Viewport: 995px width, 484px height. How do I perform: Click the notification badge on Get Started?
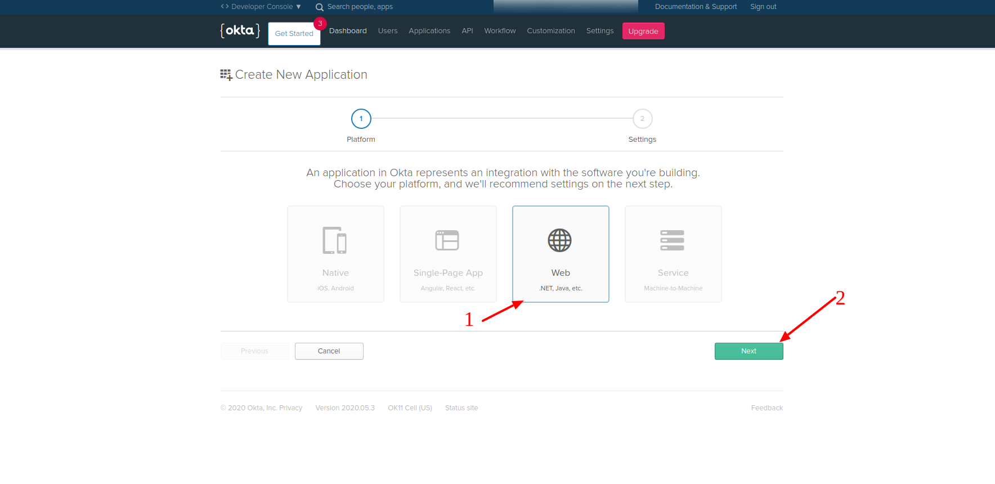click(320, 24)
